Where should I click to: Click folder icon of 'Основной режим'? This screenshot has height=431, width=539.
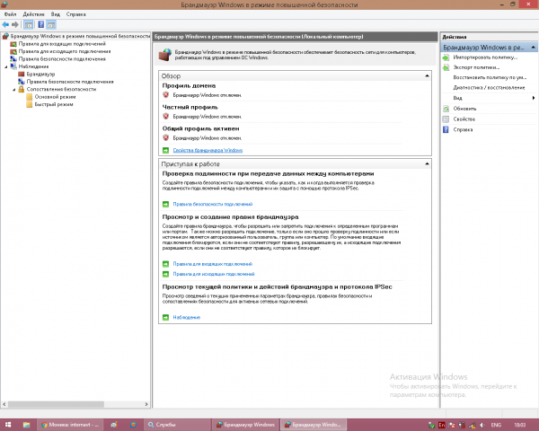tap(30, 97)
